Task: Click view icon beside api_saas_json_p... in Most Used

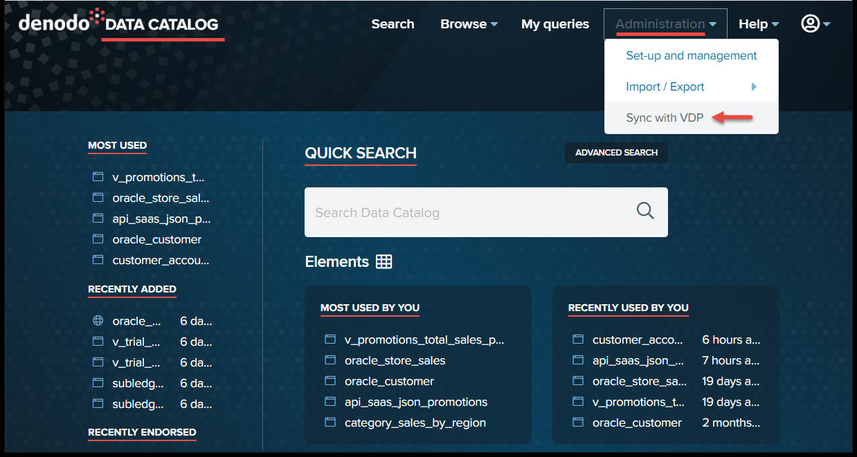Action: tap(98, 218)
